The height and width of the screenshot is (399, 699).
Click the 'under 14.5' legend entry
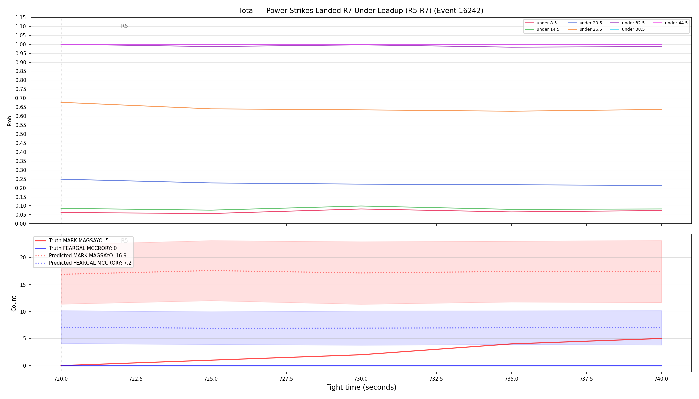pos(542,29)
